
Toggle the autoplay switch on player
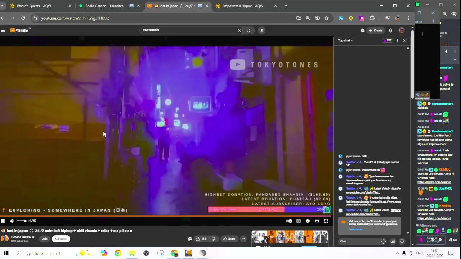[289, 221]
